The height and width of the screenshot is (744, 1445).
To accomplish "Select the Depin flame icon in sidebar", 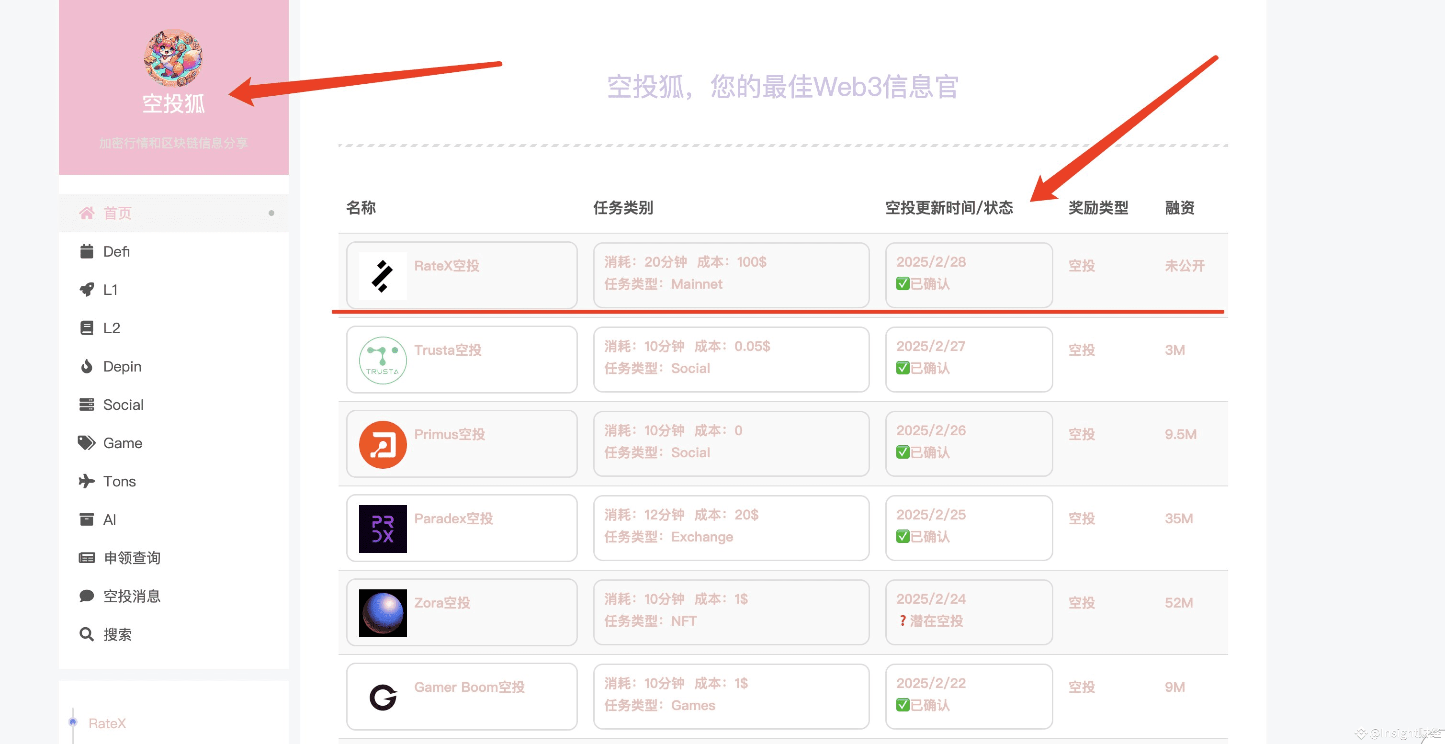I will click(x=87, y=366).
